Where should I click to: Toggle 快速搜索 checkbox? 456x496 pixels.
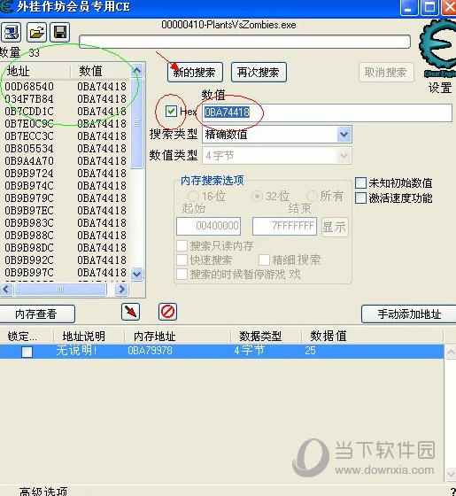tap(182, 260)
